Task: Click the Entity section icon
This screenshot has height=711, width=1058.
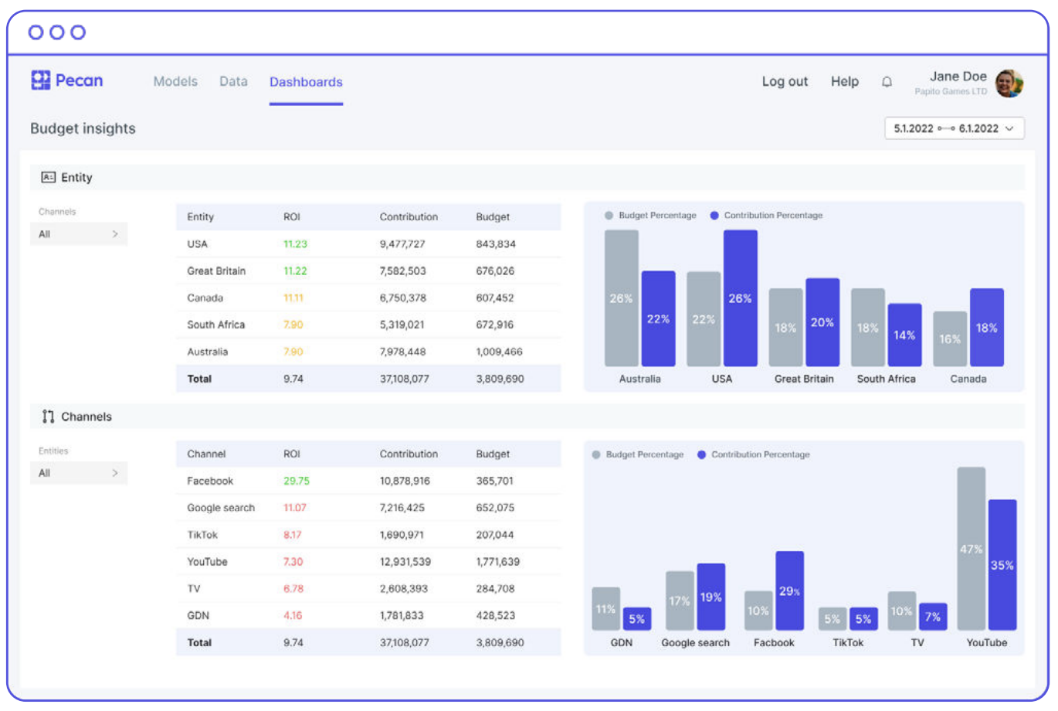Action: coord(48,178)
